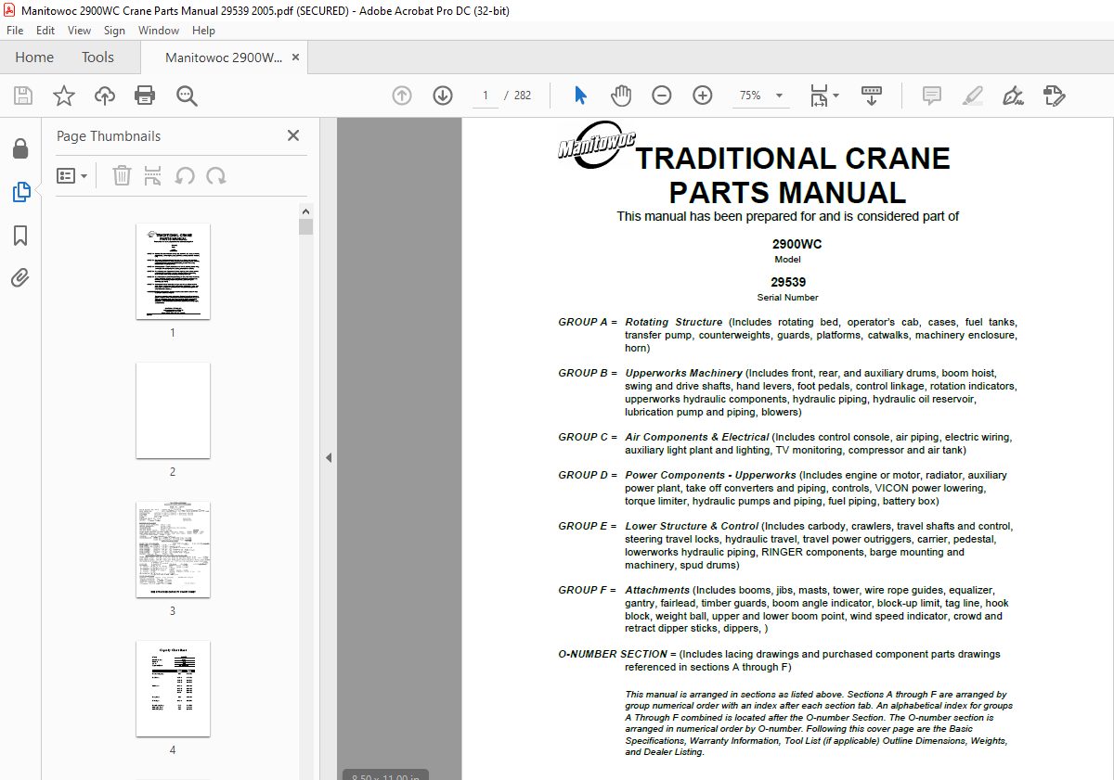Add a comment sticky note
This screenshot has width=1114, height=780.
[931, 96]
